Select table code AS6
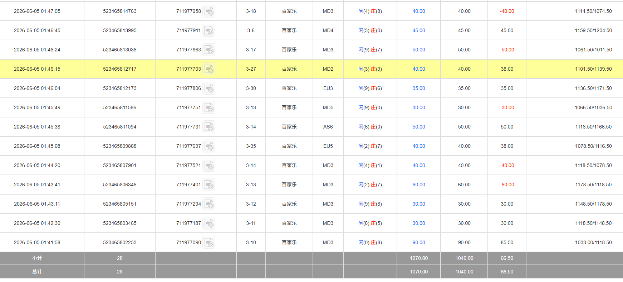The height and width of the screenshot is (282, 623). (x=328, y=127)
